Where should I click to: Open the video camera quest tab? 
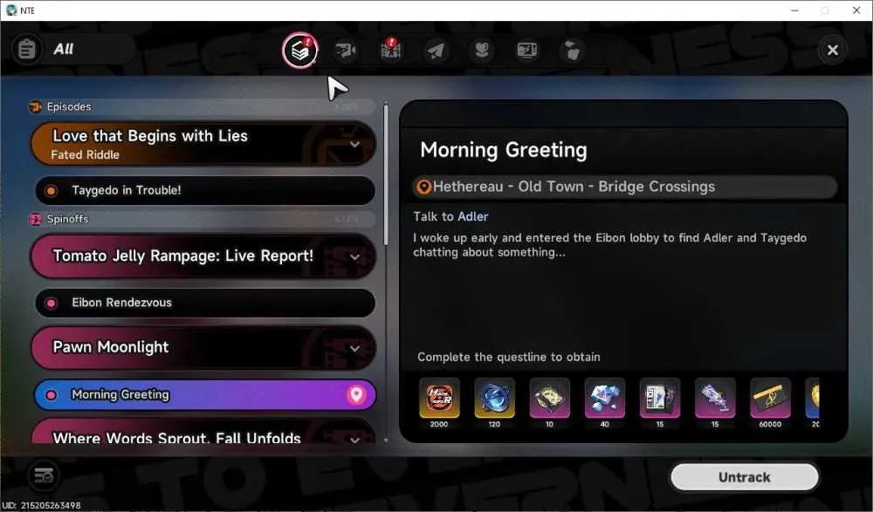pos(345,51)
